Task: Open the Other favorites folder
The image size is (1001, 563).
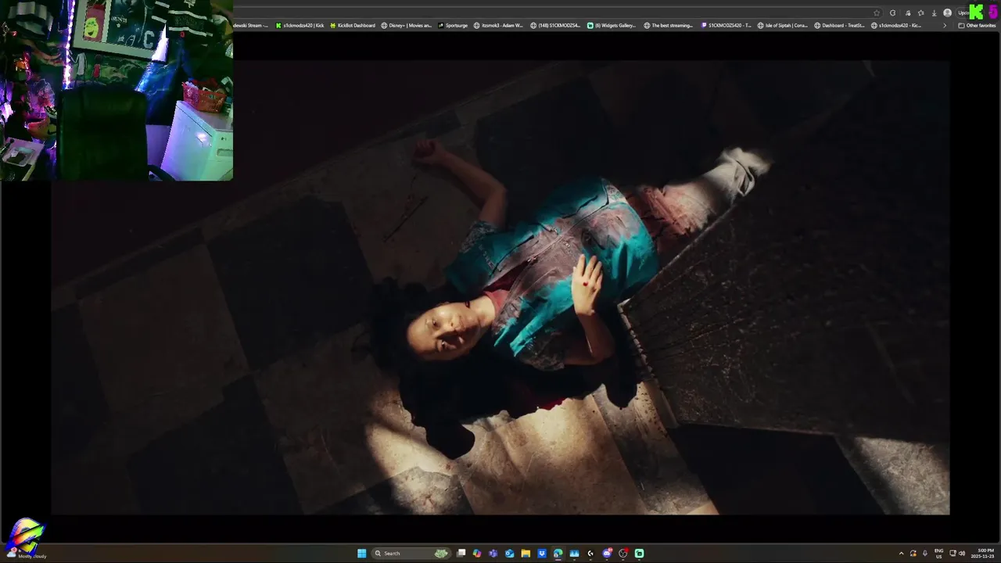Action: pyautogui.click(x=978, y=26)
